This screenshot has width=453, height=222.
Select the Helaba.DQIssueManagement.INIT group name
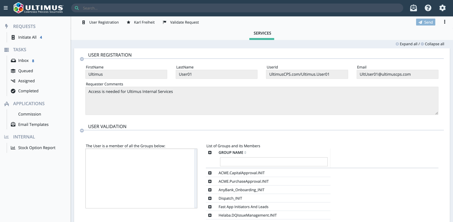point(248,215)
